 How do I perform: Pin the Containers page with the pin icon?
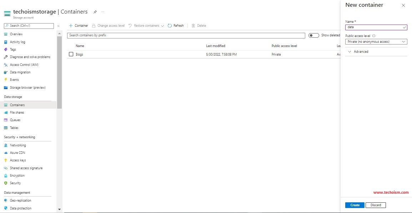(95, 12)
